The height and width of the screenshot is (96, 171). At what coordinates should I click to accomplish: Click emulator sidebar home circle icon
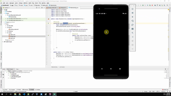tap(133, 41)
